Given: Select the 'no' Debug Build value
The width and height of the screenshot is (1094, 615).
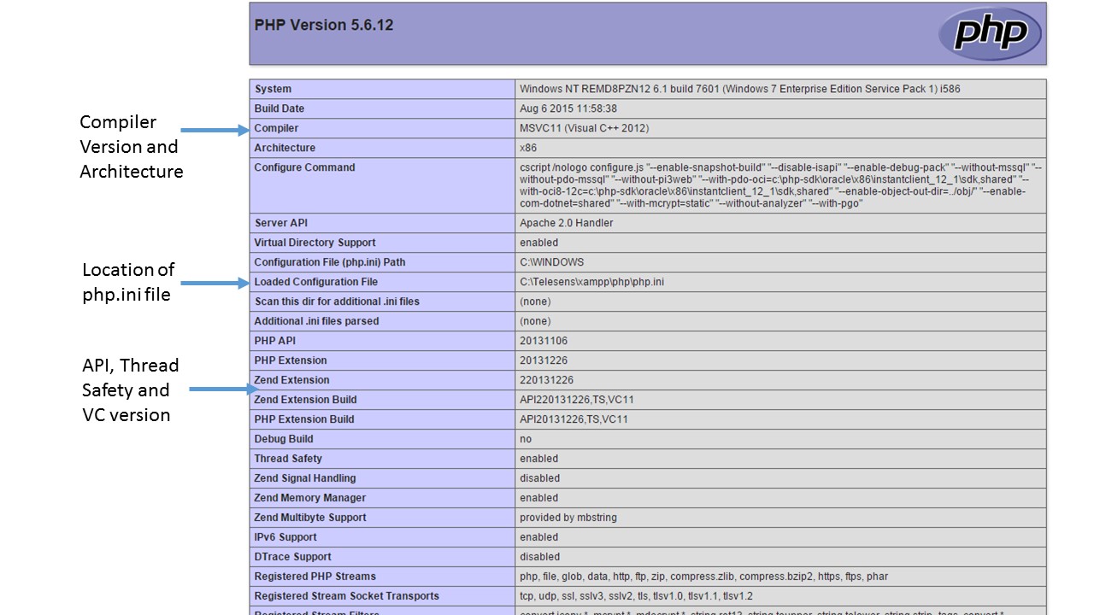Looking at the screenshot, I should (x=526, y=439).
